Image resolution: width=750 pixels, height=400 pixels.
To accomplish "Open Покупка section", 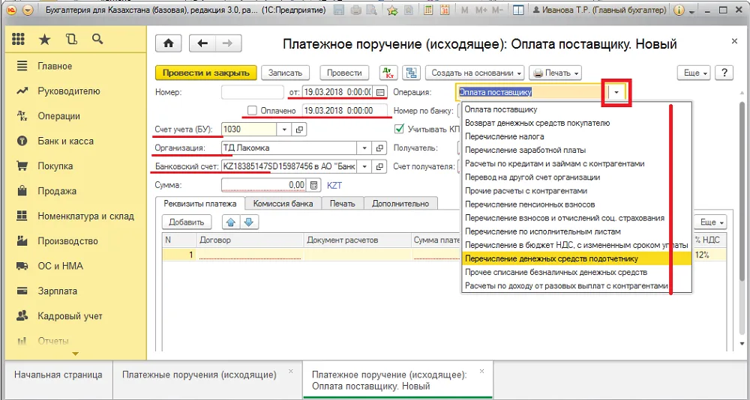I will tap(55, 166).
